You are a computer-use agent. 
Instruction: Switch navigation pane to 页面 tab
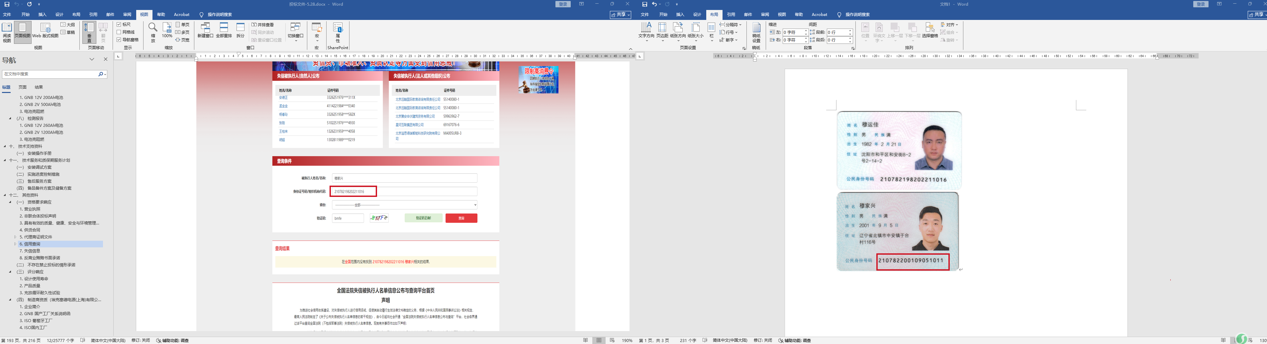[23, 87]
